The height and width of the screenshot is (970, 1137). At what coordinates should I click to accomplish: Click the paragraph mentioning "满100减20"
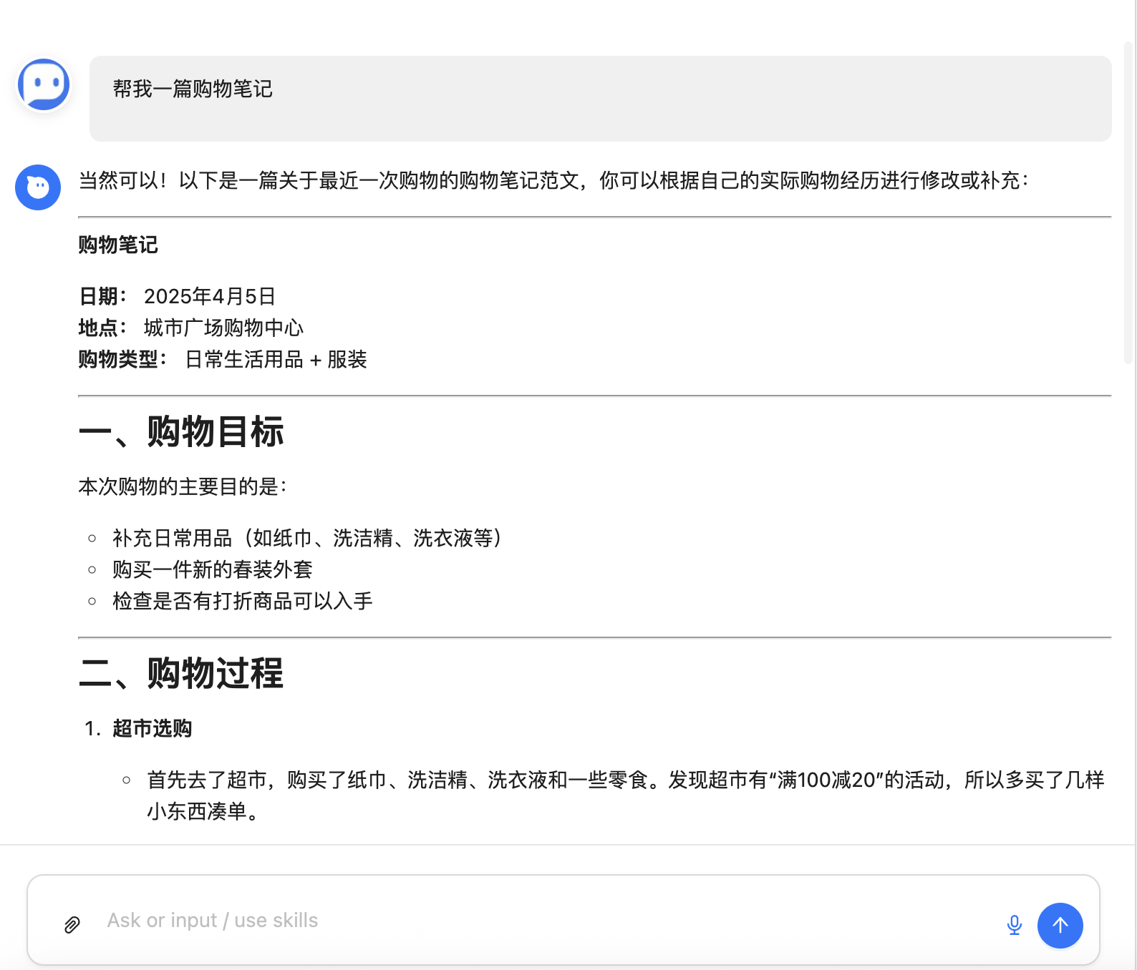624,780
